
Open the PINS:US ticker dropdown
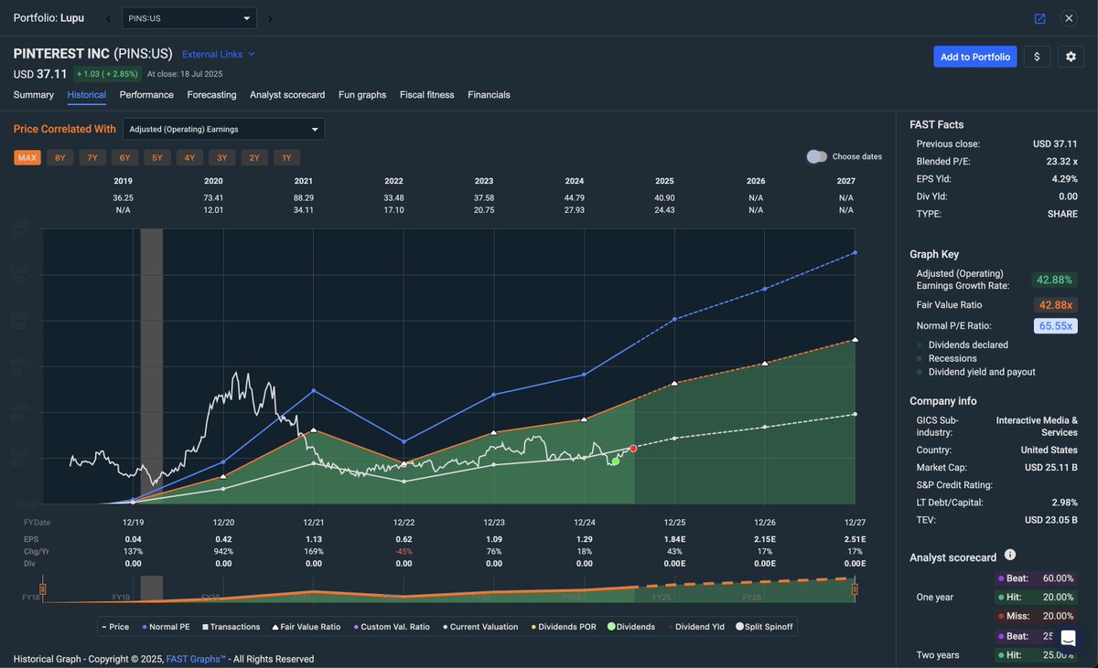pyautogui.click(x=189, y=18)
